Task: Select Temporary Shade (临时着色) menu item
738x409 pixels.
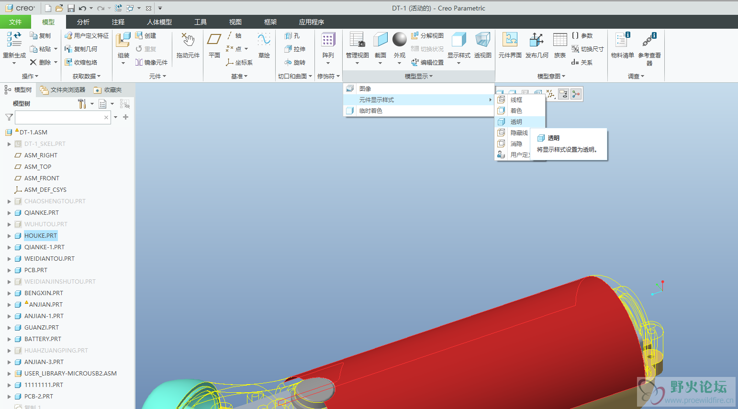Action: (419, 111)
